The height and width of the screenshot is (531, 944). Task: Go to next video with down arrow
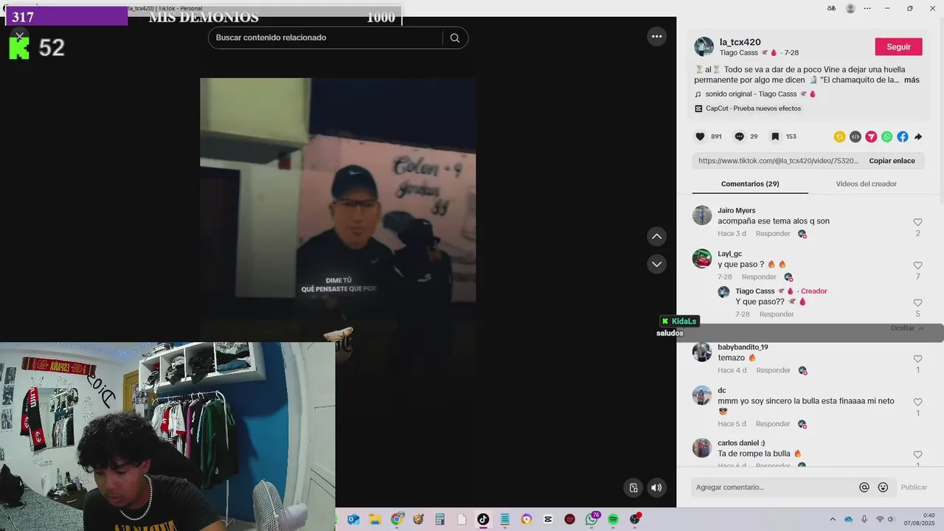click(656, 263)
